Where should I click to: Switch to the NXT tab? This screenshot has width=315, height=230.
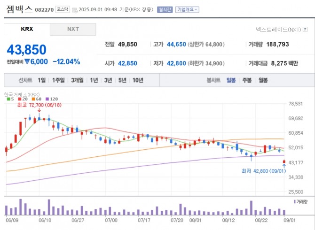[73, 29]
